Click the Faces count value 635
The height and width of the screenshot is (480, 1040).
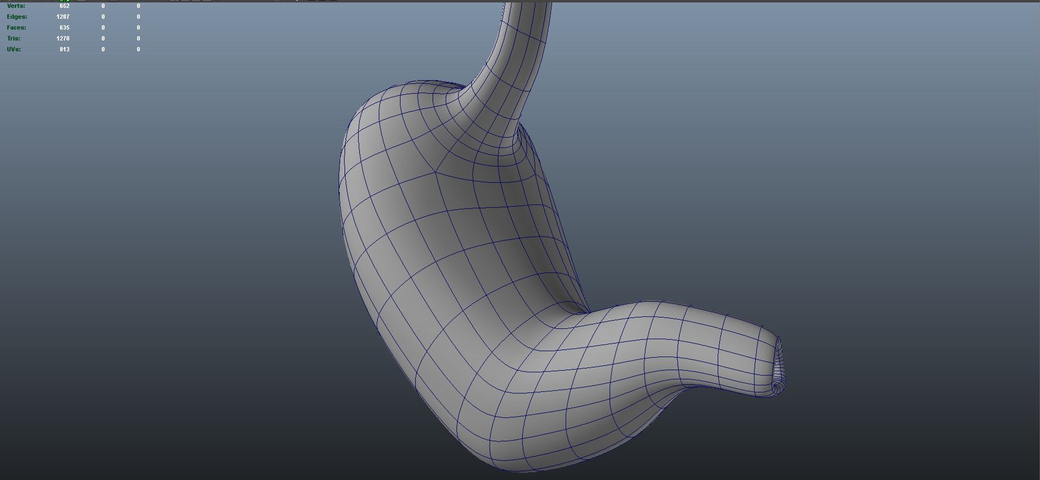coord(64,28)
